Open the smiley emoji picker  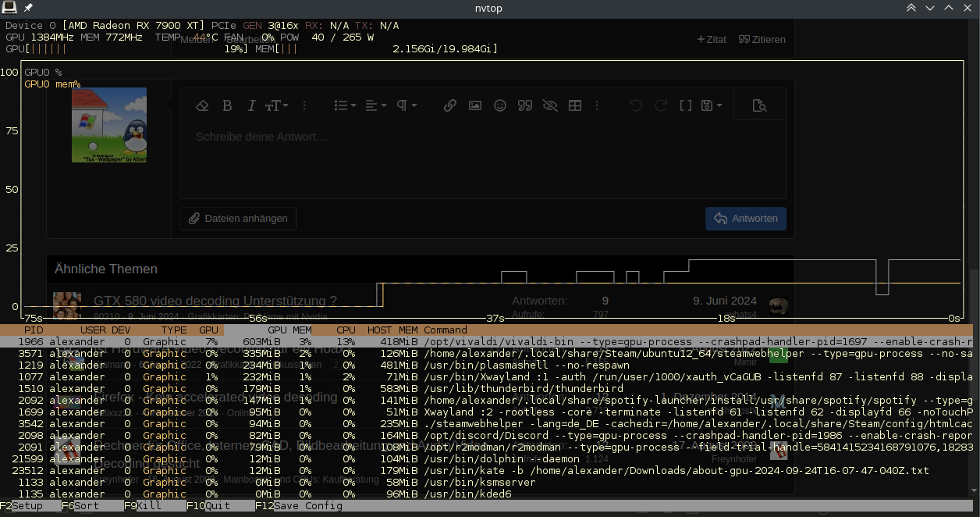coord(500,105)
